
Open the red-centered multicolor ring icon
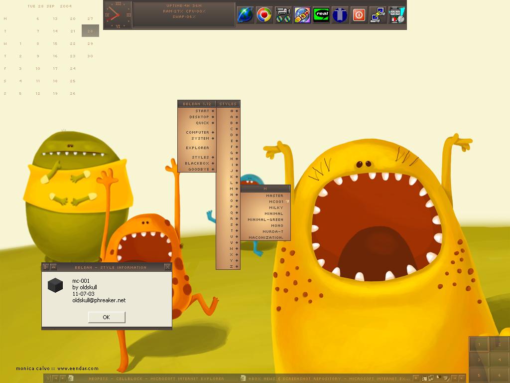(264, 15)
